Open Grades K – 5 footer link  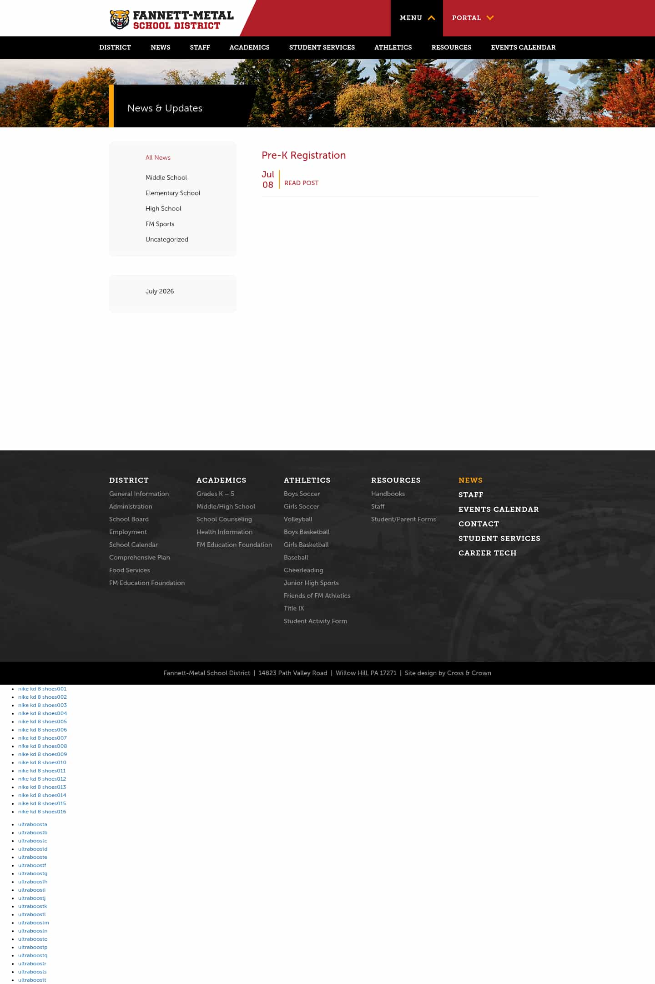(215, 494)
